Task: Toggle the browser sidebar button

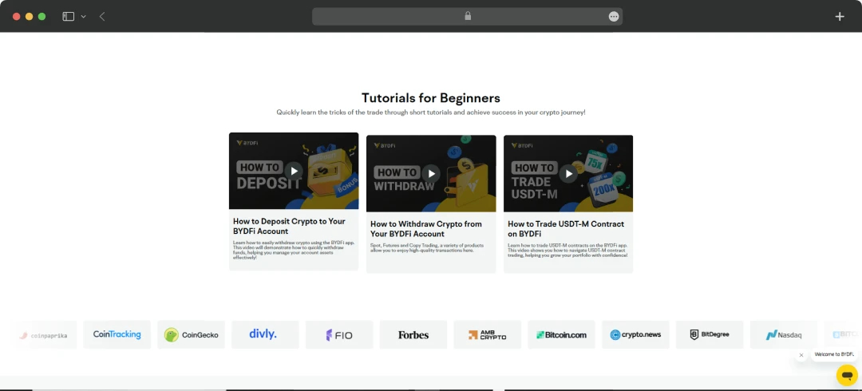Action: click(x=68, y=17)
